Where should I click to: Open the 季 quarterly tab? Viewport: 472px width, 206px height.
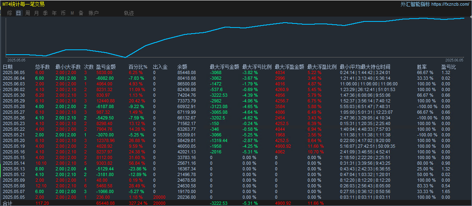coord(45,13)
